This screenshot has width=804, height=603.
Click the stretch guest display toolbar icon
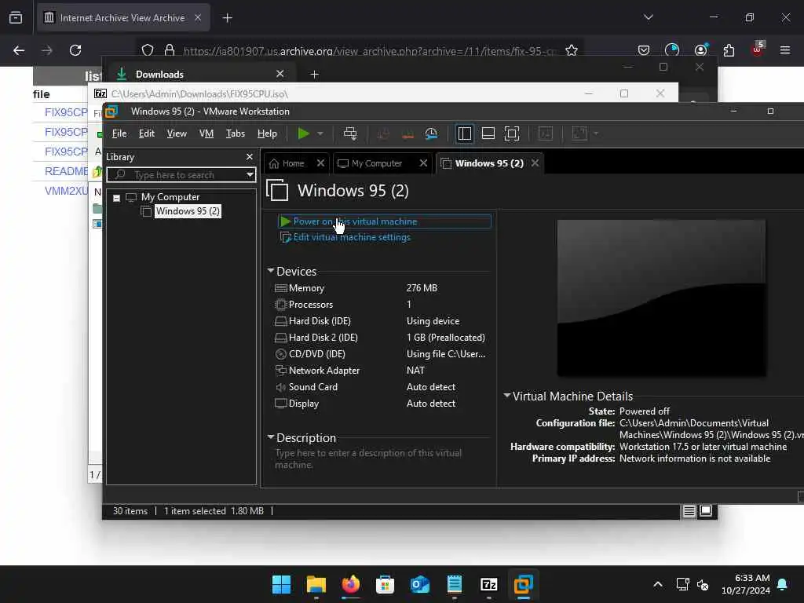point(579,133)
